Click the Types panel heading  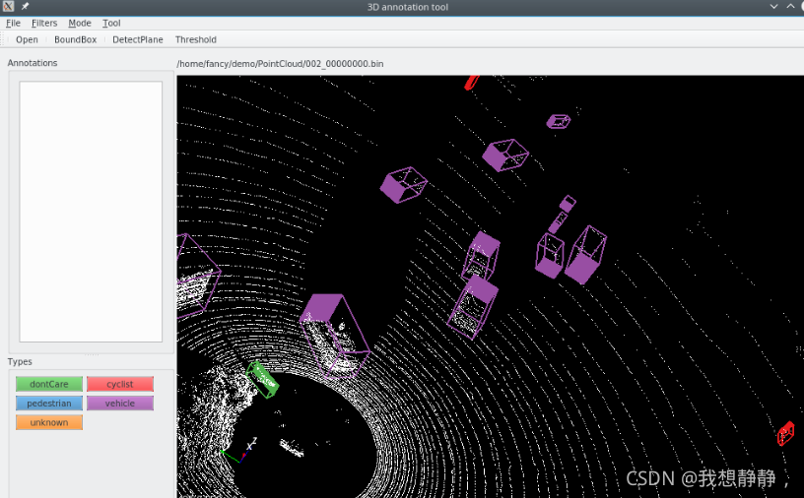(20, 362)
